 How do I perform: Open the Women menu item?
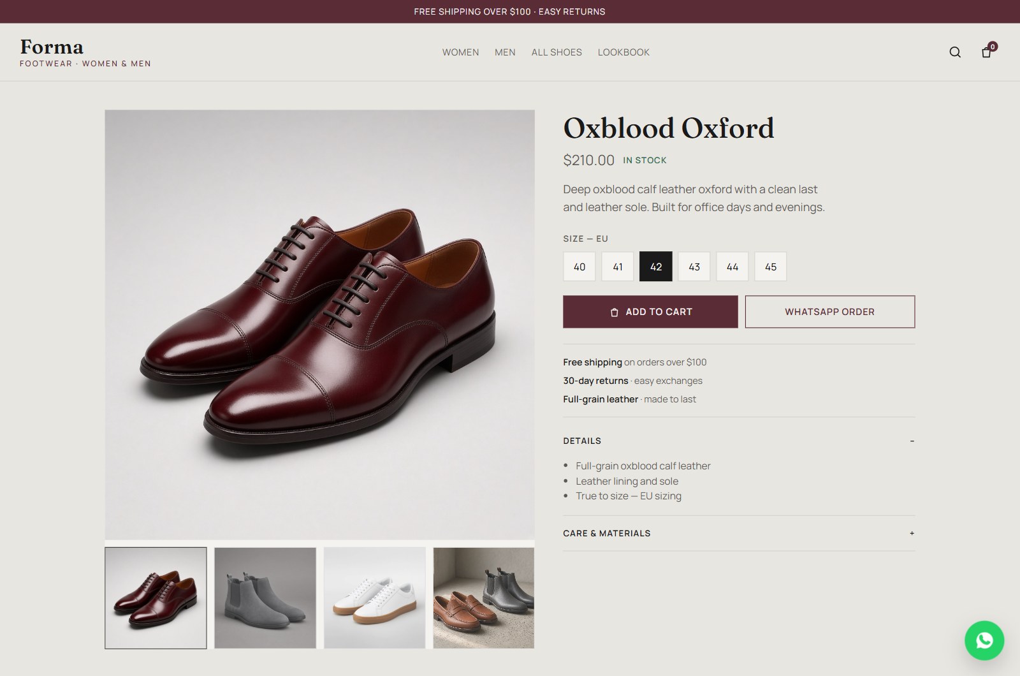tap(460, 52)
